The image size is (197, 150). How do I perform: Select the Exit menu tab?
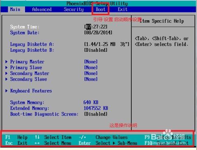coord(123,9)
